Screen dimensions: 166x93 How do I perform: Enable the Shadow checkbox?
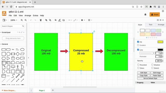point(152,65)
